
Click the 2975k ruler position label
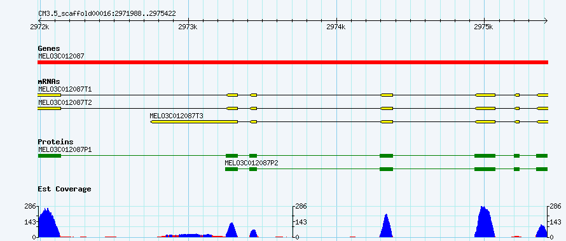(x=483, y=27)
